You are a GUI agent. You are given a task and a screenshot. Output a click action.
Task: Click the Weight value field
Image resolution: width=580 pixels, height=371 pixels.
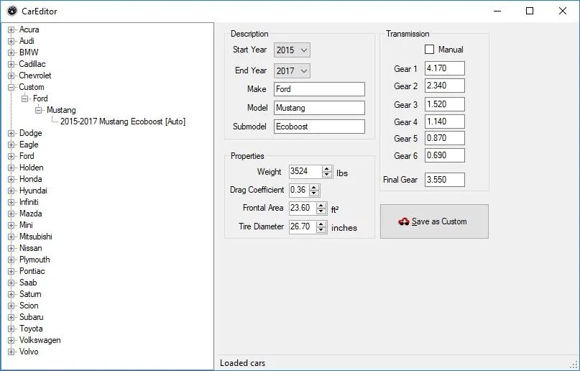(305, 172)
